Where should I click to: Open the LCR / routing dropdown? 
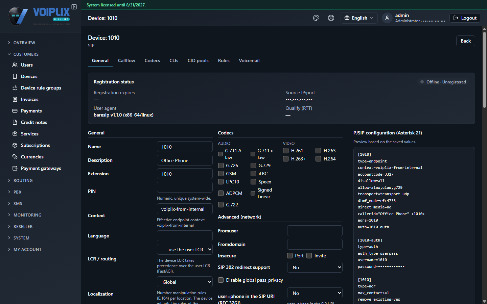click(185, 249)
